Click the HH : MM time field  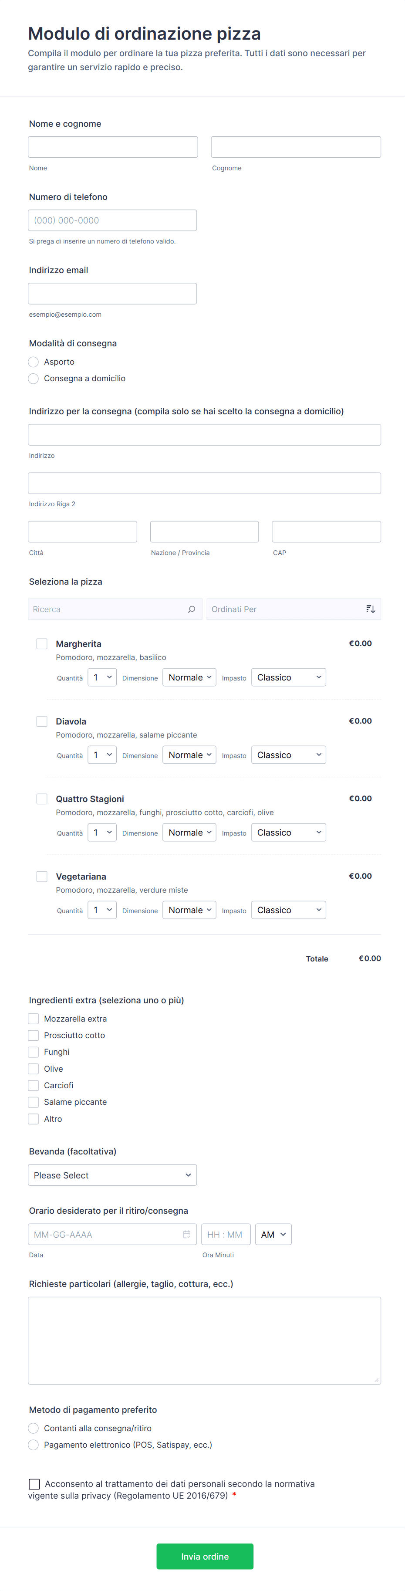click(x=225, y=1234)
